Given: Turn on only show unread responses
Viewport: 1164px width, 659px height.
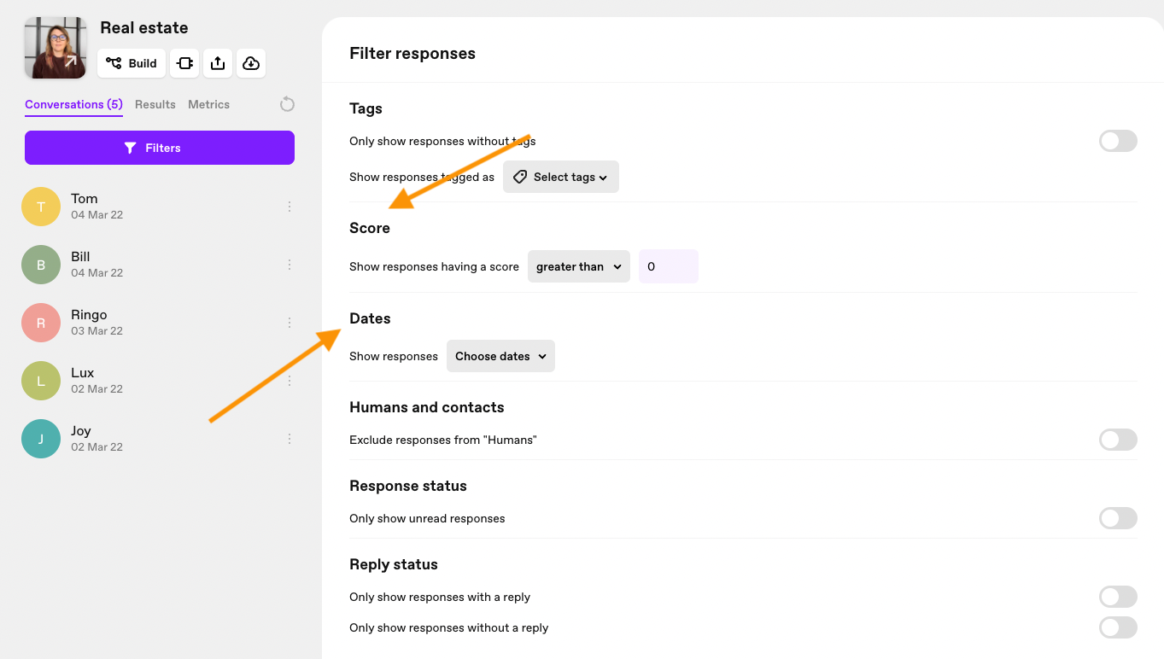Looking at the screenshot, I should 1118,518.
